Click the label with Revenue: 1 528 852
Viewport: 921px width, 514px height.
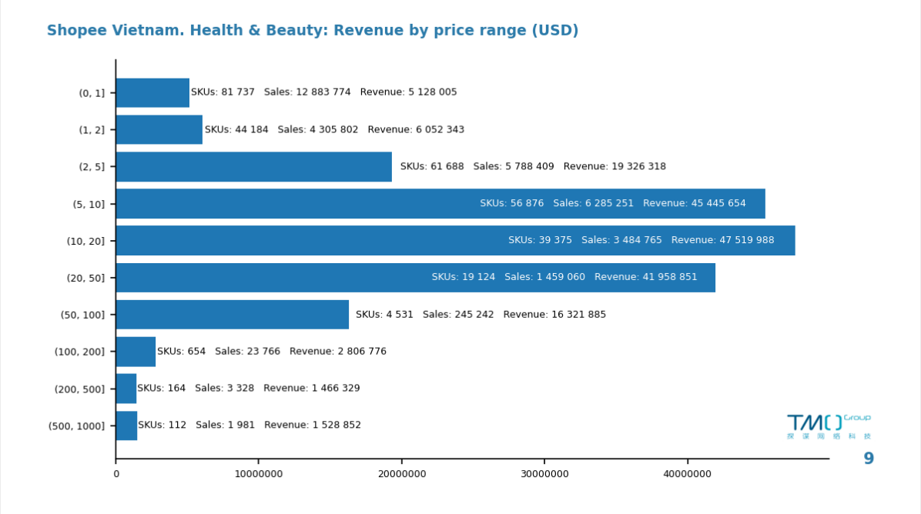point(249,425)
